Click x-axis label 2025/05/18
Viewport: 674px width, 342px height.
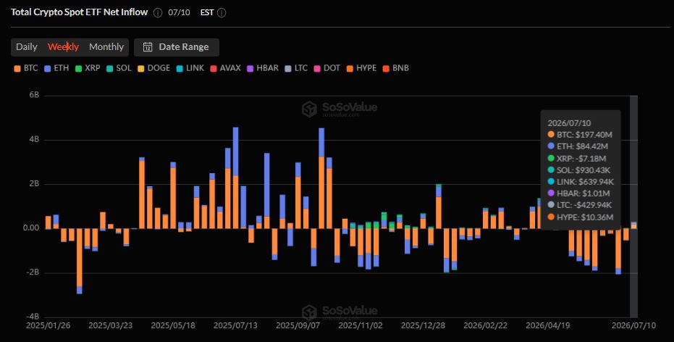pyautogui.click(x=173, y=325)
